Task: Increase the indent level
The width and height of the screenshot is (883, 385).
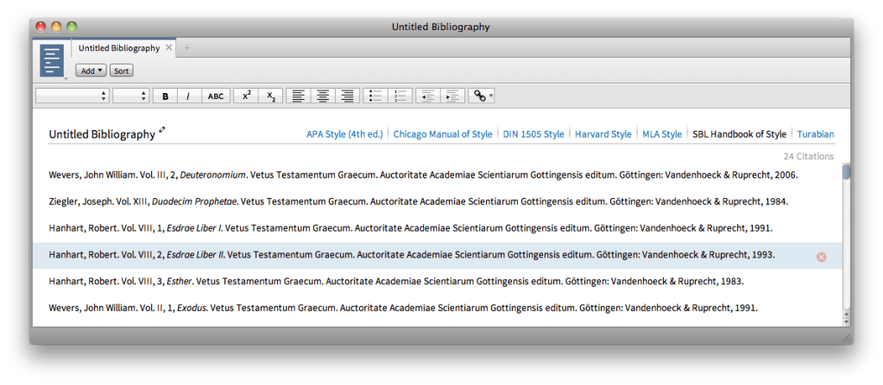Action: pos(451,96)
